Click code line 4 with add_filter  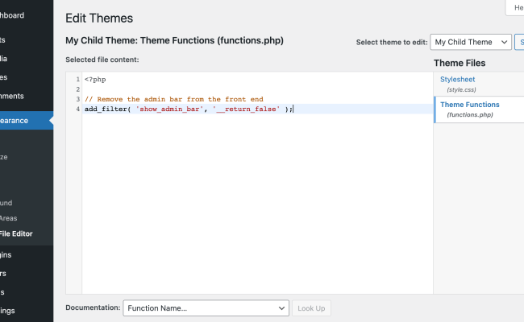[x=189, y=109]
